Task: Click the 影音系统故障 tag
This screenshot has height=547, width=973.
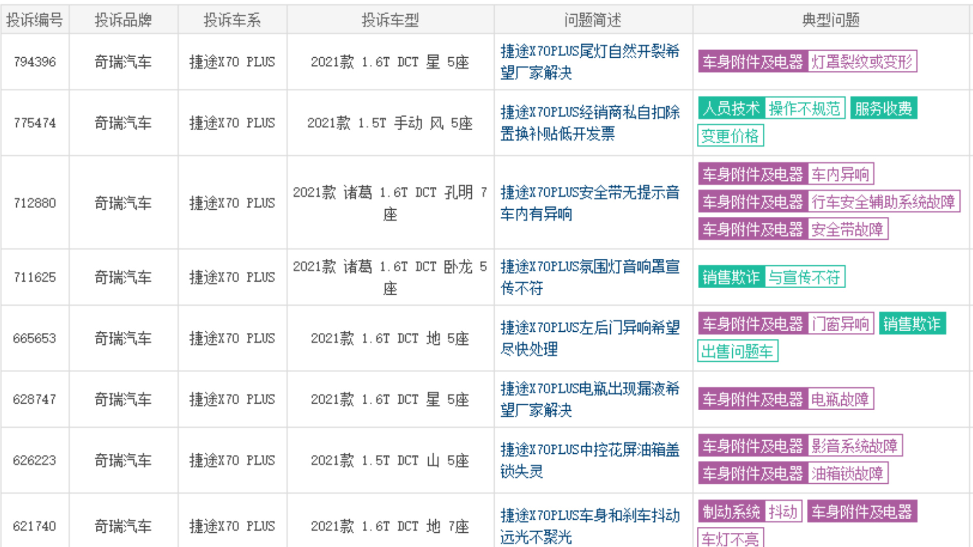Action: (x=854, y=446)
